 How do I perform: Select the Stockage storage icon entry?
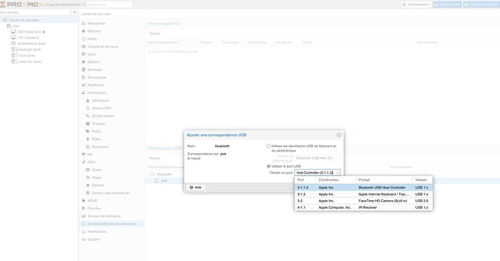(83, 70)
